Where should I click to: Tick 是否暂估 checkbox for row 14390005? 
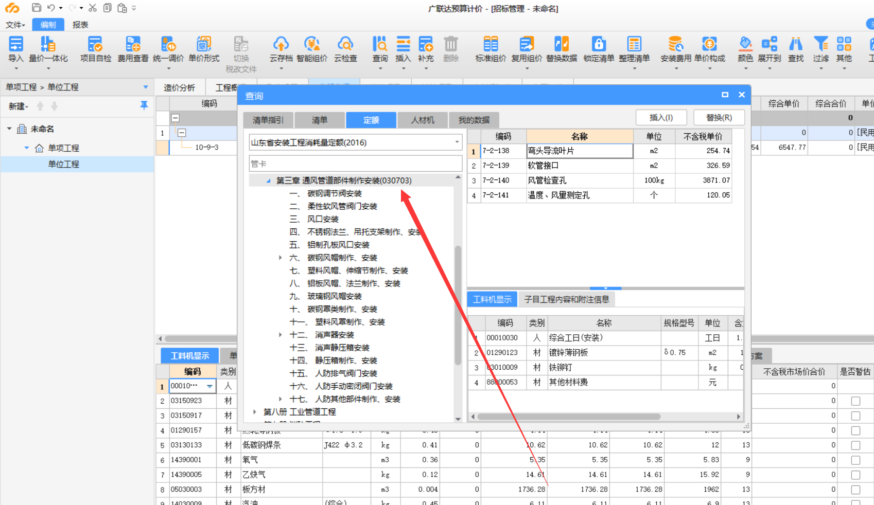click(855, 475)
